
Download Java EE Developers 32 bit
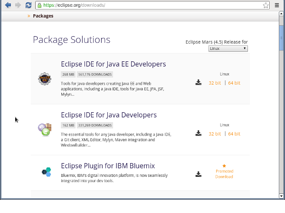point(215,83)
